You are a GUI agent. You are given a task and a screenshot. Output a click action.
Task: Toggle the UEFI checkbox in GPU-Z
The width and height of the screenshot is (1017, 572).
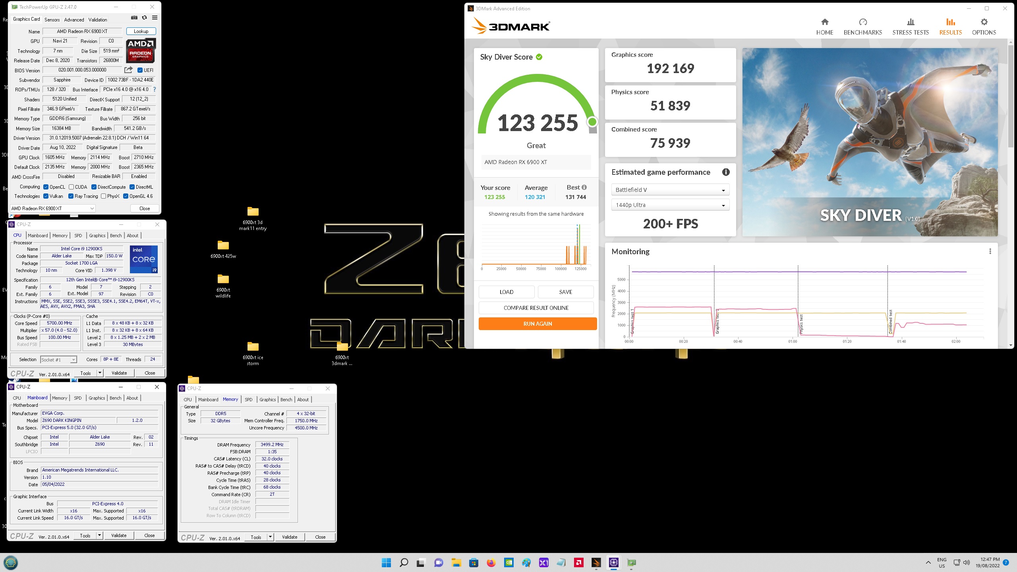pos(140,70)
